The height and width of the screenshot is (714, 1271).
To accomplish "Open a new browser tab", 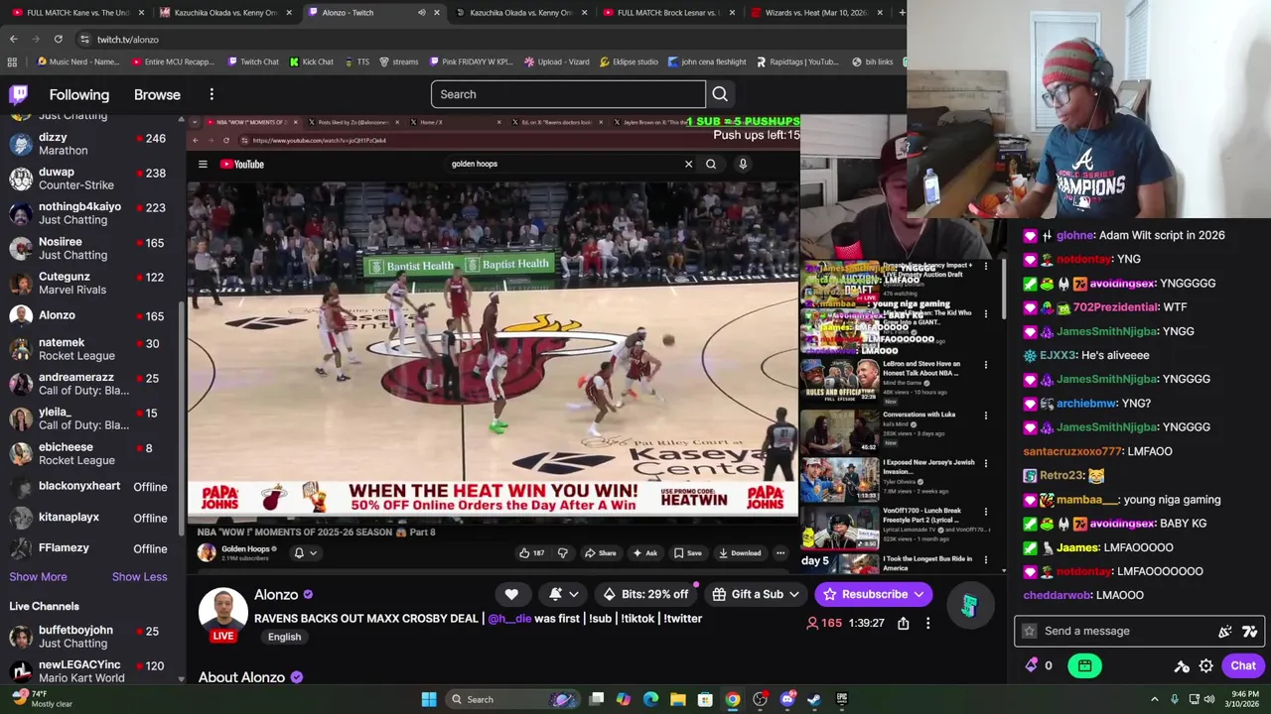I will [901, 13].
